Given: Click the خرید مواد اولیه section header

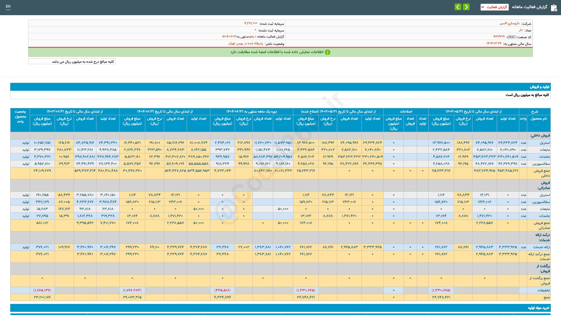Looking at the screenshot, I should pos(539,308).
